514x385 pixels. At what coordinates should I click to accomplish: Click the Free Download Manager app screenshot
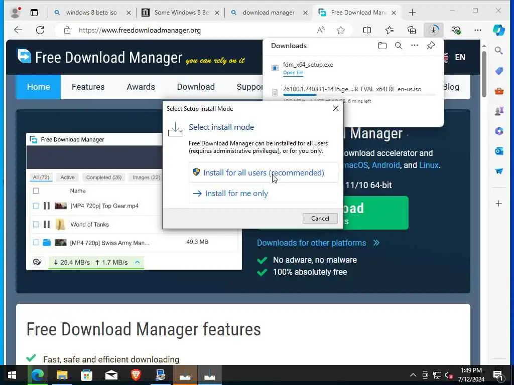pyautogui.click(x=134, y=202)
